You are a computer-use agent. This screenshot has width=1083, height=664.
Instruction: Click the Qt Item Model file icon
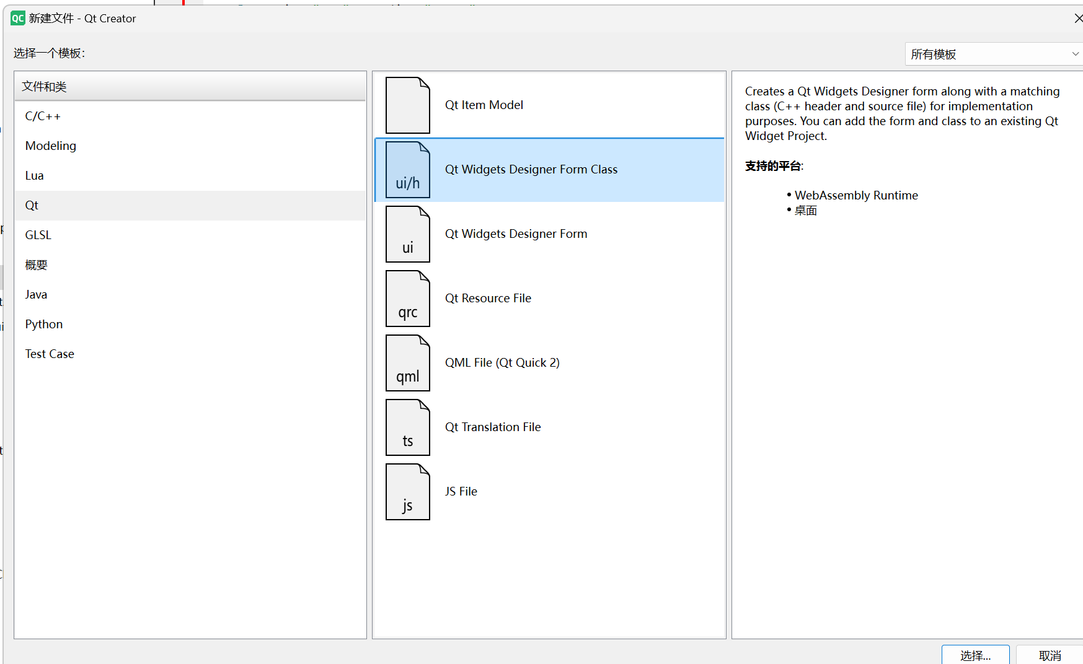(407, 105)
